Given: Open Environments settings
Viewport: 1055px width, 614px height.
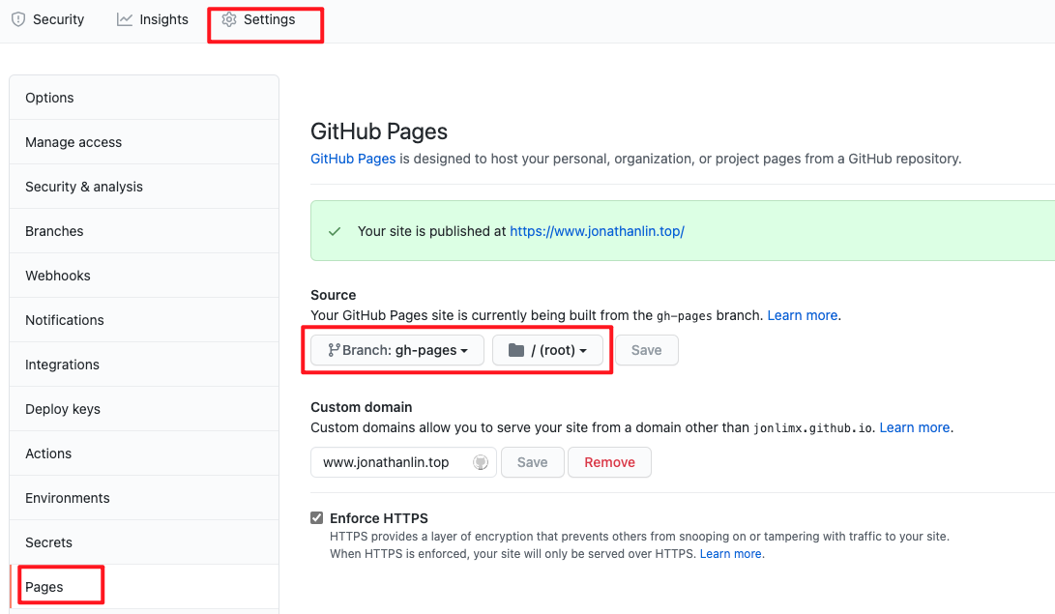Looking at the screenshot, I should 144,498.
